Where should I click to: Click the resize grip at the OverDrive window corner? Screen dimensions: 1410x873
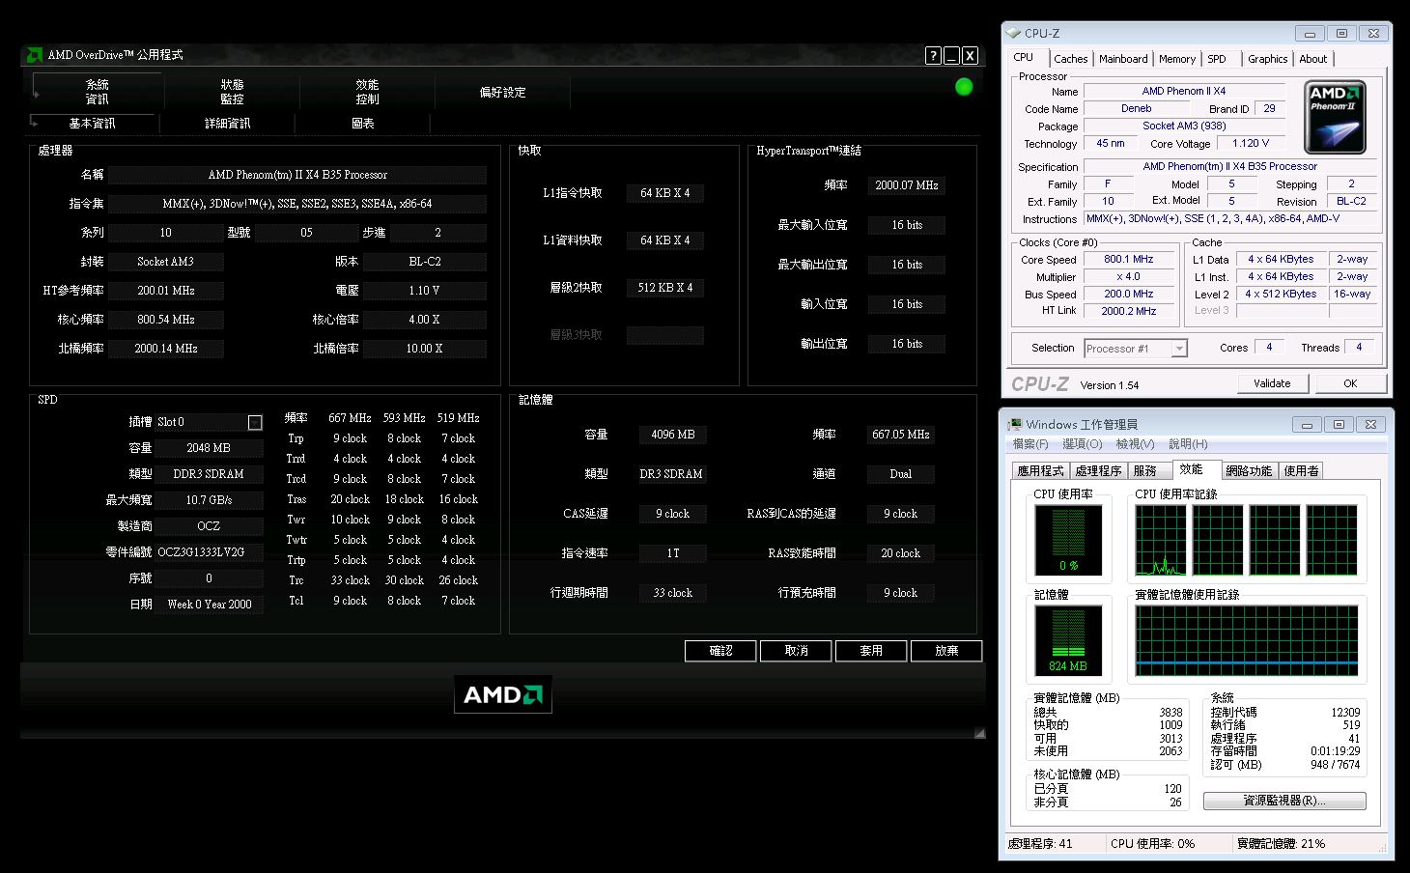click(x=979, y=733)
